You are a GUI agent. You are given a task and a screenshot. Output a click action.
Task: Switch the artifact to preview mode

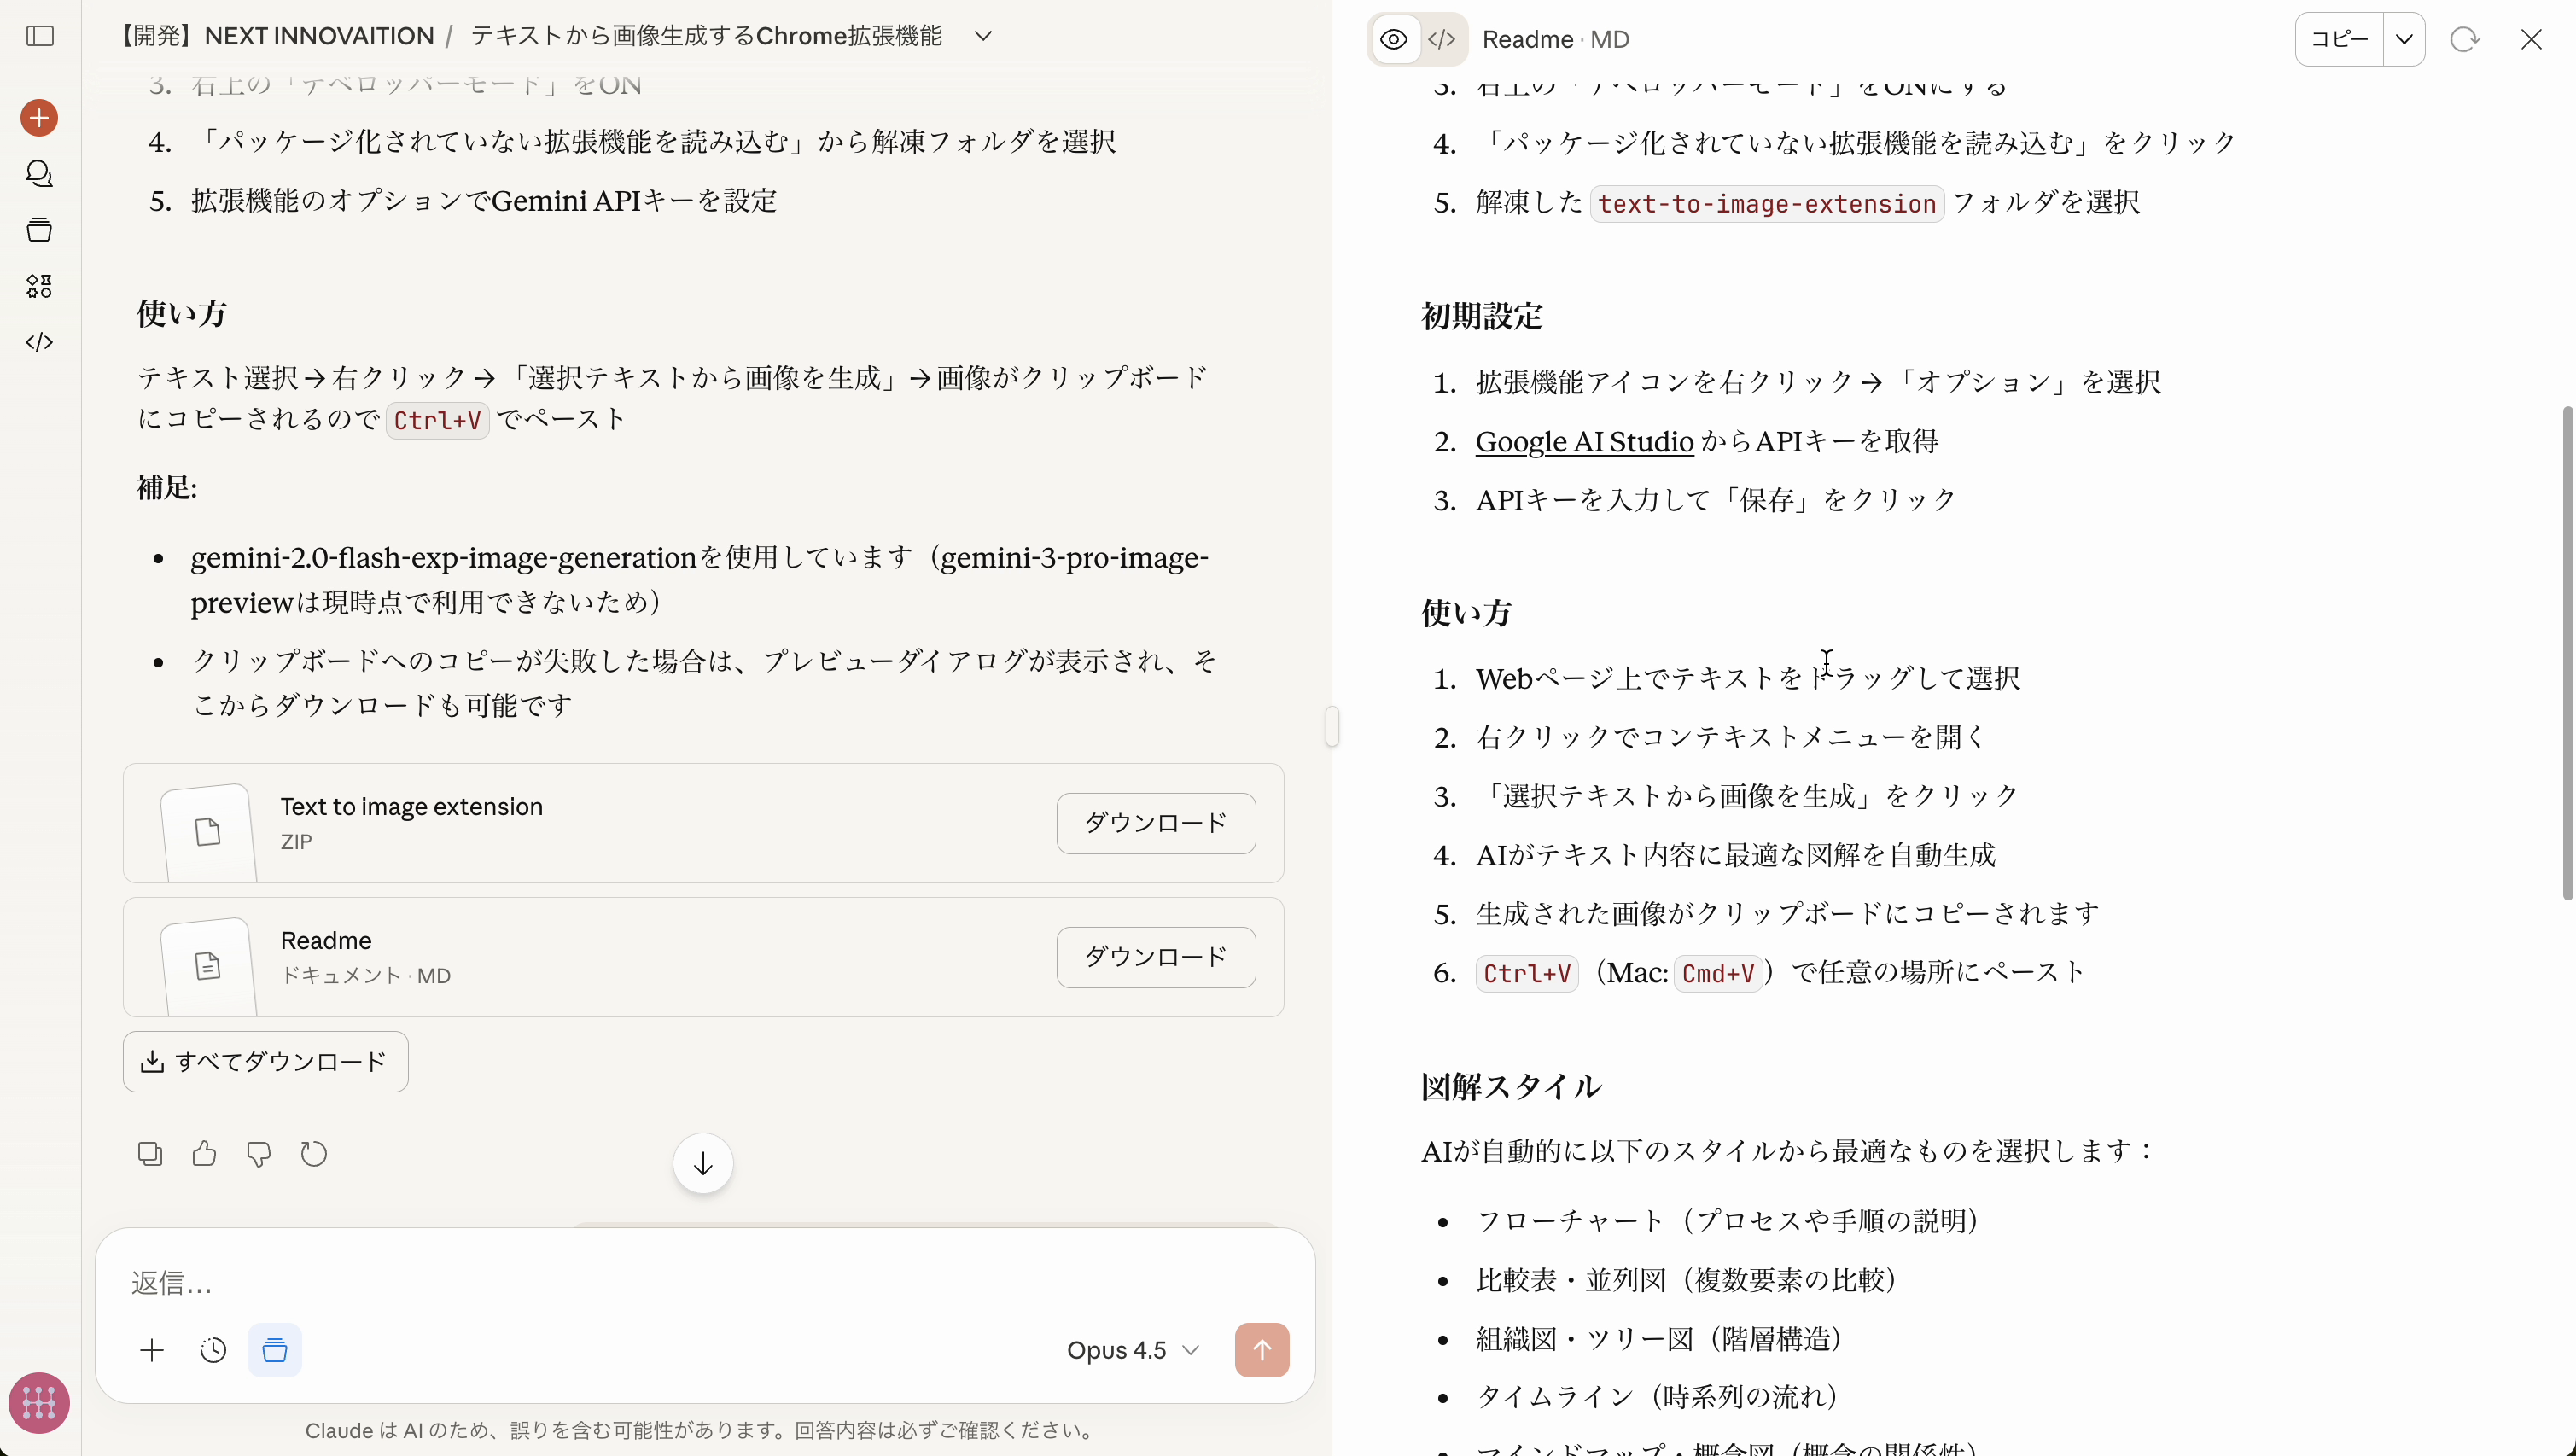click(1393, 39)
